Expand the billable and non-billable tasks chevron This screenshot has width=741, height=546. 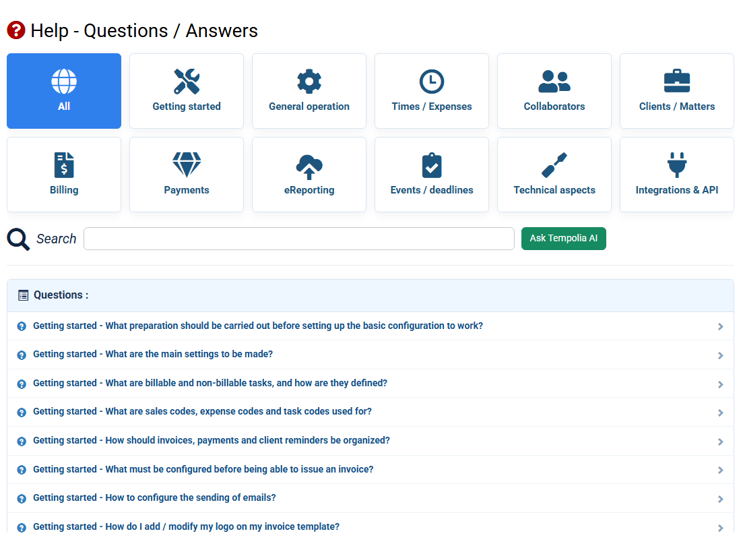[x=720, y=384]
